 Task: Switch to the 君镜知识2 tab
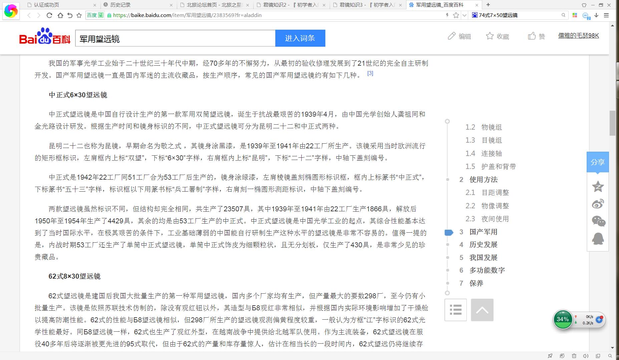point(291,5)
